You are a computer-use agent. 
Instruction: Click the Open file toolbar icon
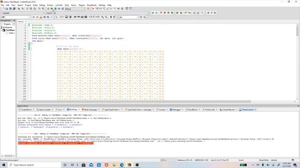tap(7, 9)
